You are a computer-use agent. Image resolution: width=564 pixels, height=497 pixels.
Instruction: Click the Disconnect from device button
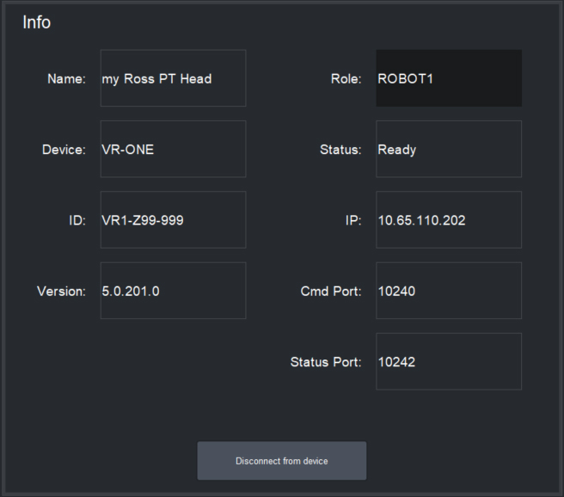click(x=281, y=461)
